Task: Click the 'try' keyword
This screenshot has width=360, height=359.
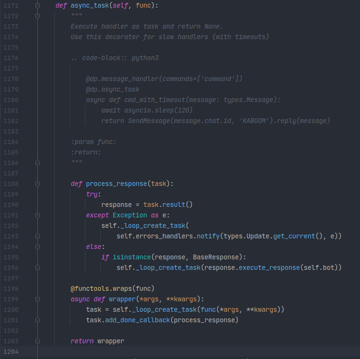Action: coord(92,194)
